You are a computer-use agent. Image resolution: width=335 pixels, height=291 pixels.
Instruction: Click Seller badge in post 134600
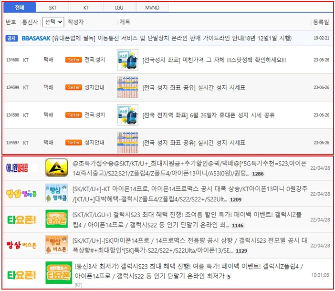[x=73, y=60]
